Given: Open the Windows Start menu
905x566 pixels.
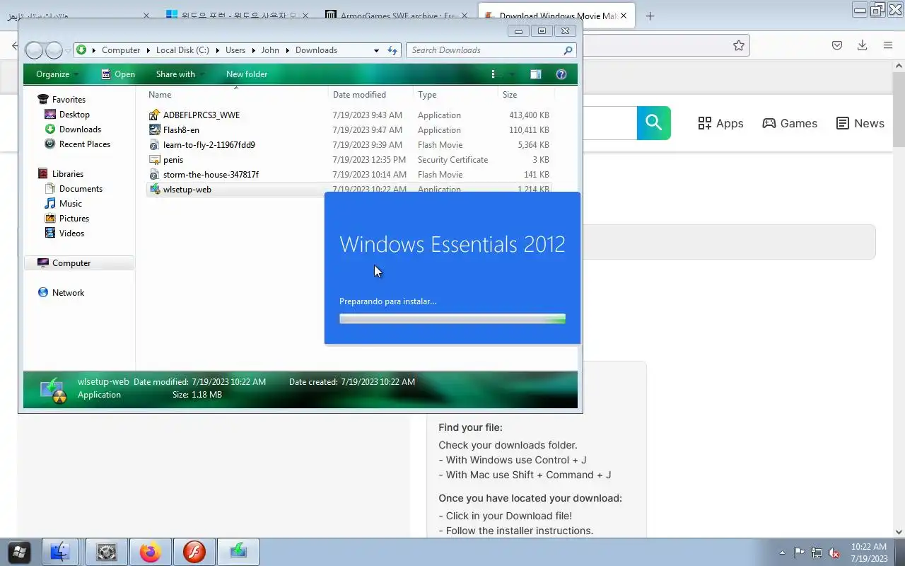Looking at the screenshot, I should point(19,552).
